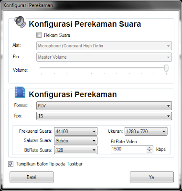Screen dimensions: 182x191
Task: Expand the BitRate Suara 128 dropdown
Action: pos(75,150)
